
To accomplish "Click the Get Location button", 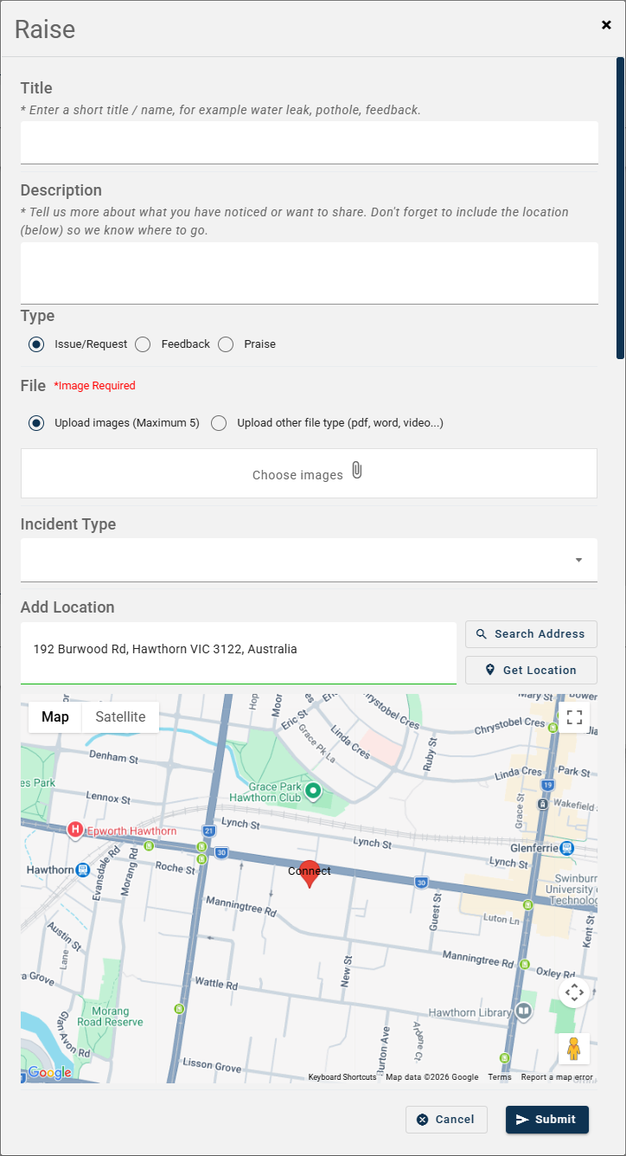I will pyautogui.click(x=531, y=671).
